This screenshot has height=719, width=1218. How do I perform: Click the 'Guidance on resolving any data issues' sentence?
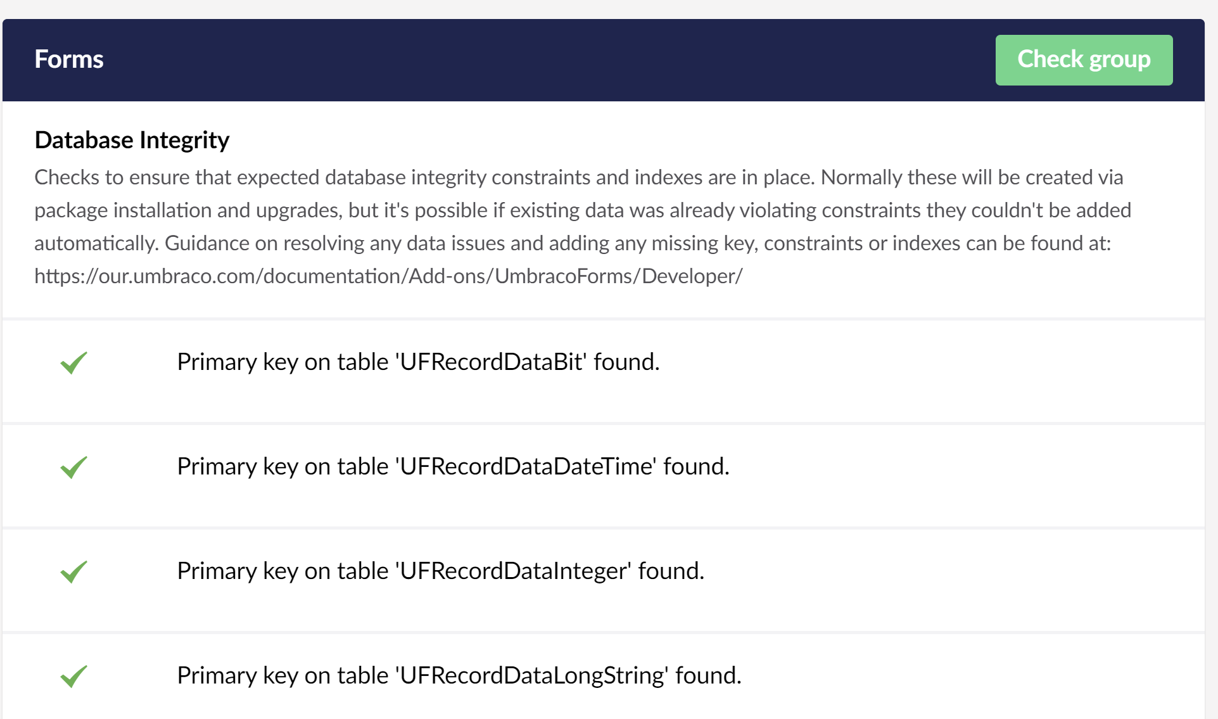[x=637, y=243]
